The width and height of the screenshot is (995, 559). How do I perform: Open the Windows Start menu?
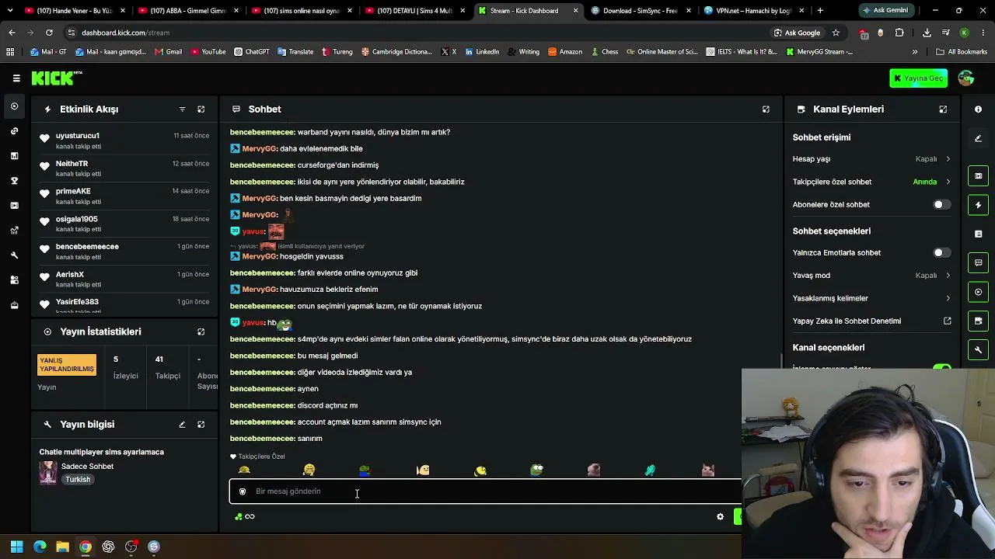tap(17, 547)
